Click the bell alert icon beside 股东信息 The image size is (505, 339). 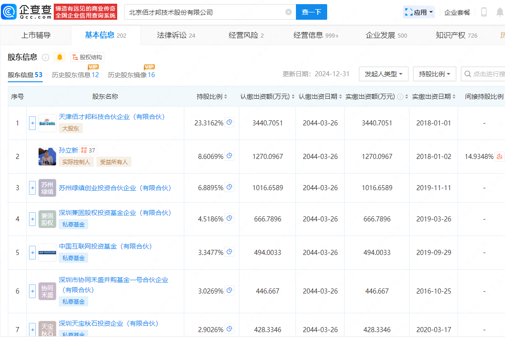pos(60,57)
